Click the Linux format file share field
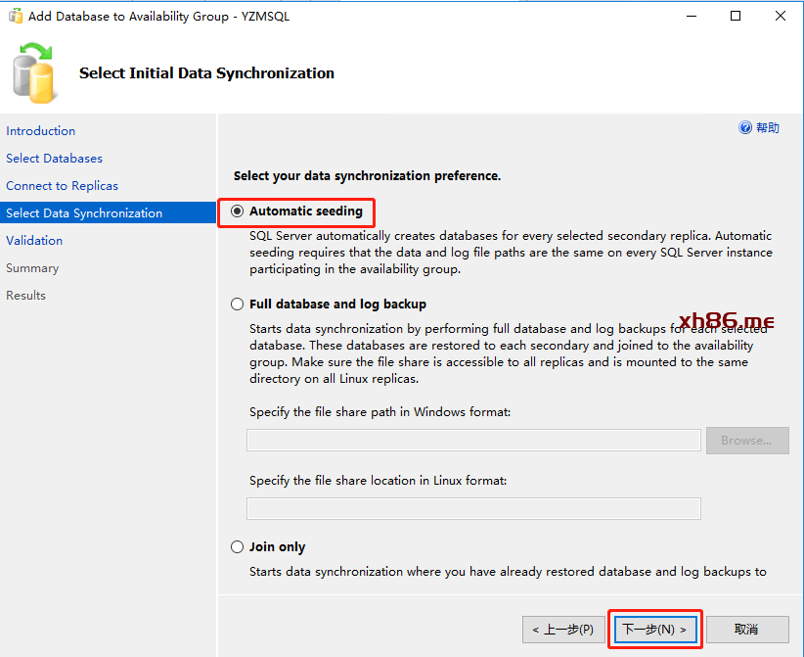 click(x=473, y=508)
